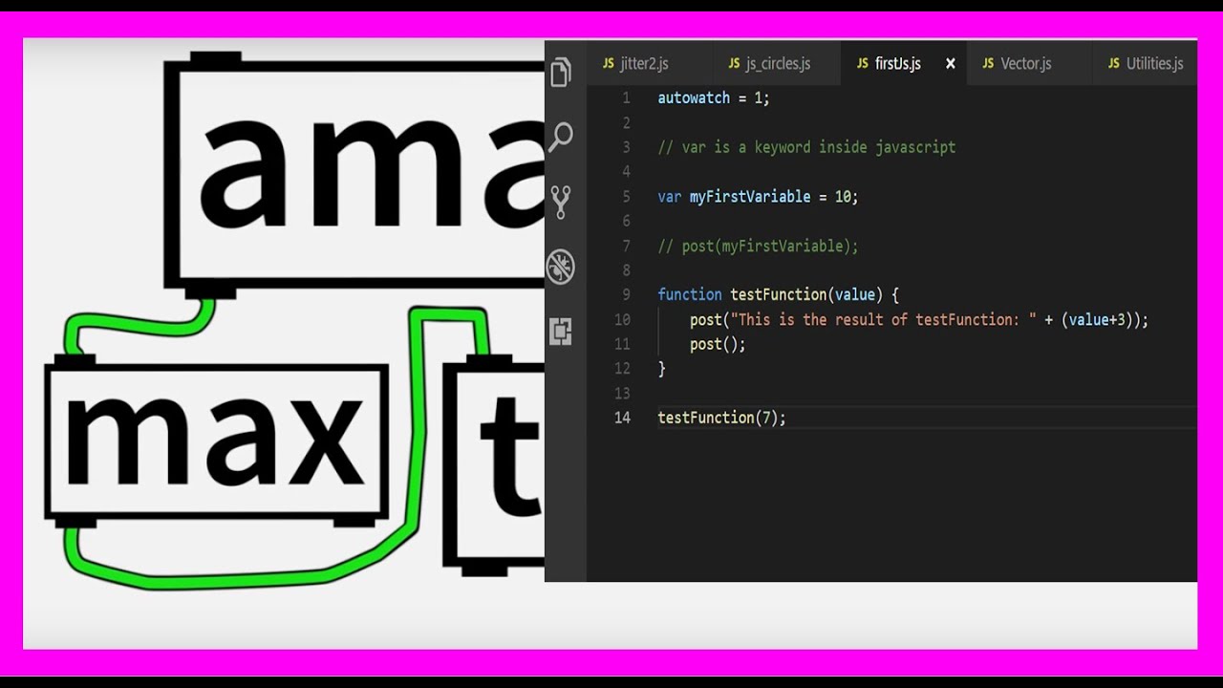Viewport: 1223px width, 688px height.
Task: Click "function testFunction(value) {" on line 9
Action: coord(778,294)
